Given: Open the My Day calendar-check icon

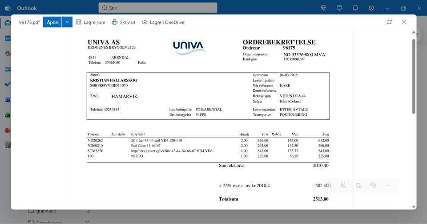Looking at the screenshot, I should click(x=339, y=8).
